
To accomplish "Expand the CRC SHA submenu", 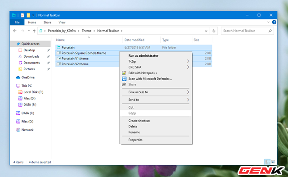I will (156, 67).
